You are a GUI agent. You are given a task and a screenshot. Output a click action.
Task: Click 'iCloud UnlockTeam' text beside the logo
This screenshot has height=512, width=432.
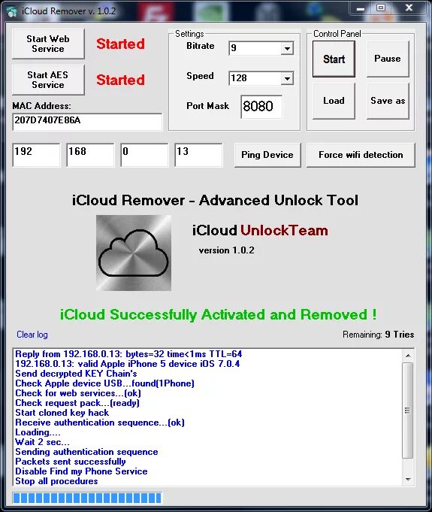(x=260, y=231)
